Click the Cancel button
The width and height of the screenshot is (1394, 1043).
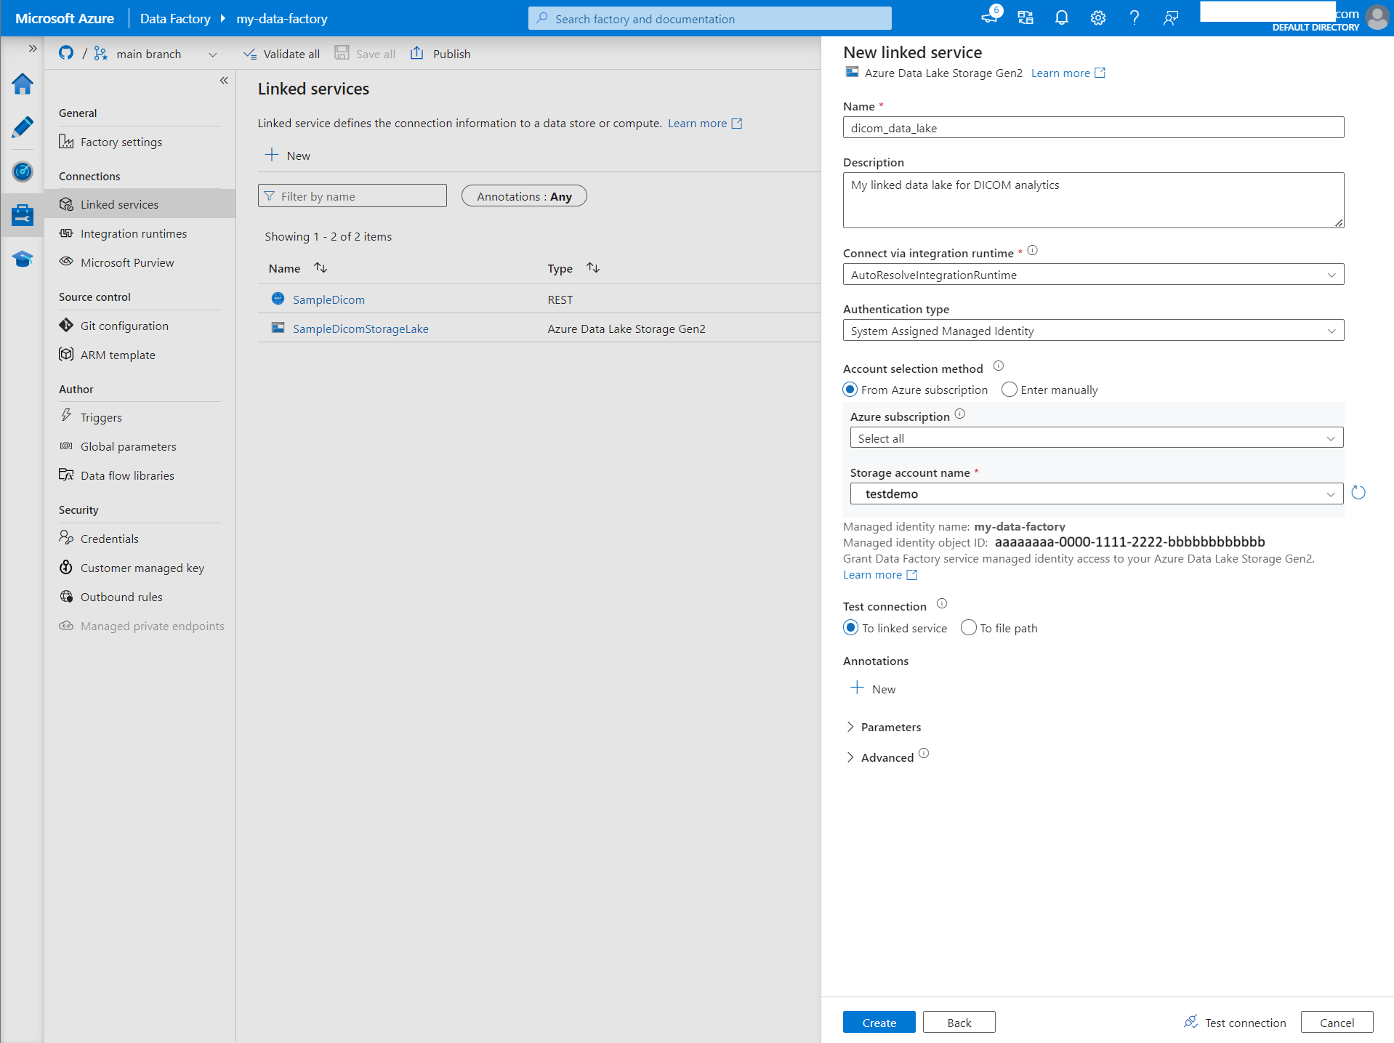pos(1337,1022)
